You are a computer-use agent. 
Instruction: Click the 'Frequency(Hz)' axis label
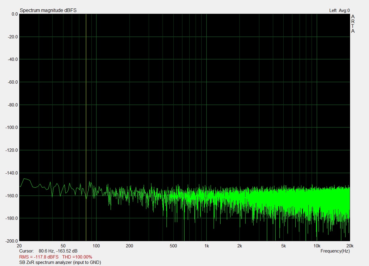pyautogui.click(x=335, y=251)
